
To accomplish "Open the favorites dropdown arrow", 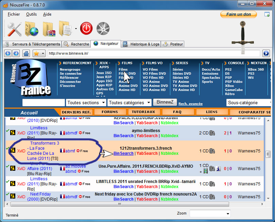I will 43,53.
